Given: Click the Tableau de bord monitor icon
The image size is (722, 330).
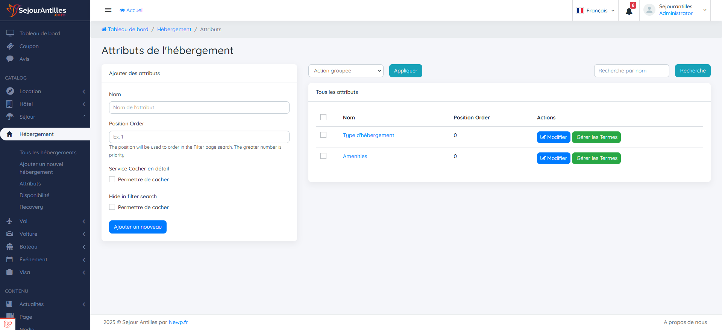Looking at the screenshot, I should point(10,33).
